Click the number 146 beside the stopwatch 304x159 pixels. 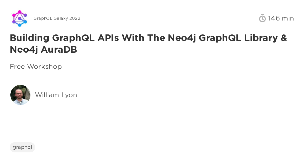[x=274, y=18]
